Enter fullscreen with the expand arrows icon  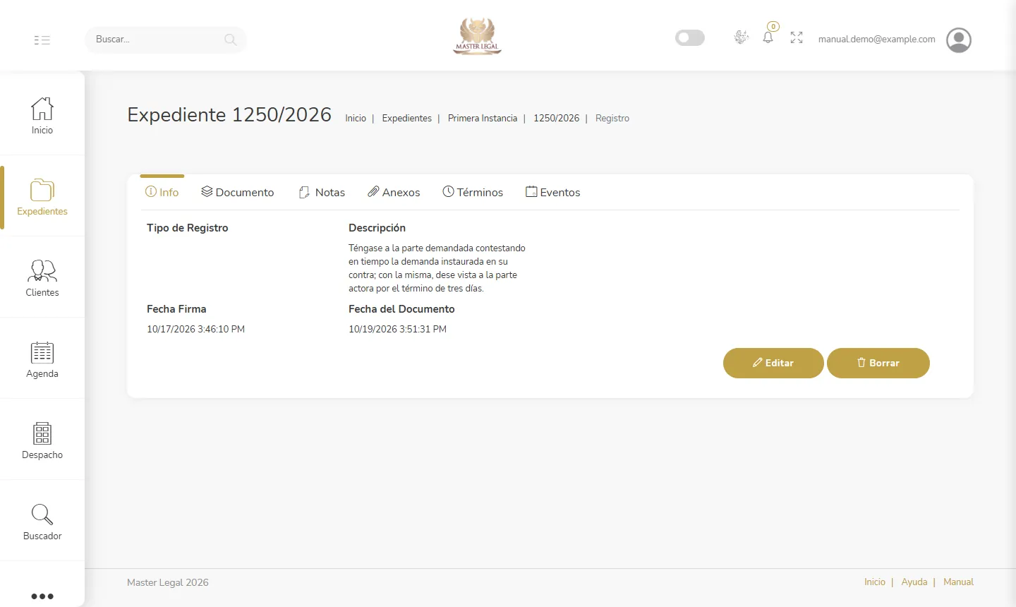tap(797, 37)
